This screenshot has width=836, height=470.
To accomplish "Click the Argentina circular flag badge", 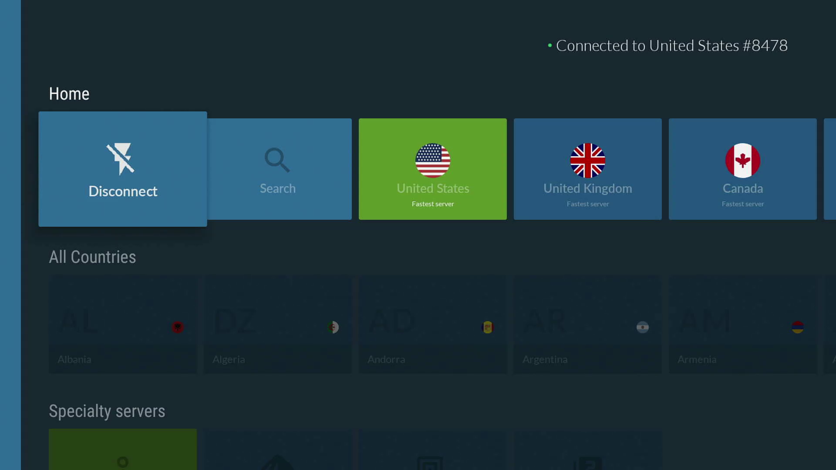I will tap(643, 327).
